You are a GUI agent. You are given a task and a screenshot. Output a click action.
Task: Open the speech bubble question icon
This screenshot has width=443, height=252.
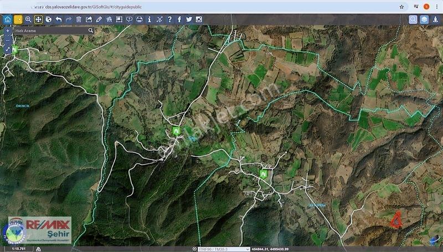pos(129,19)
